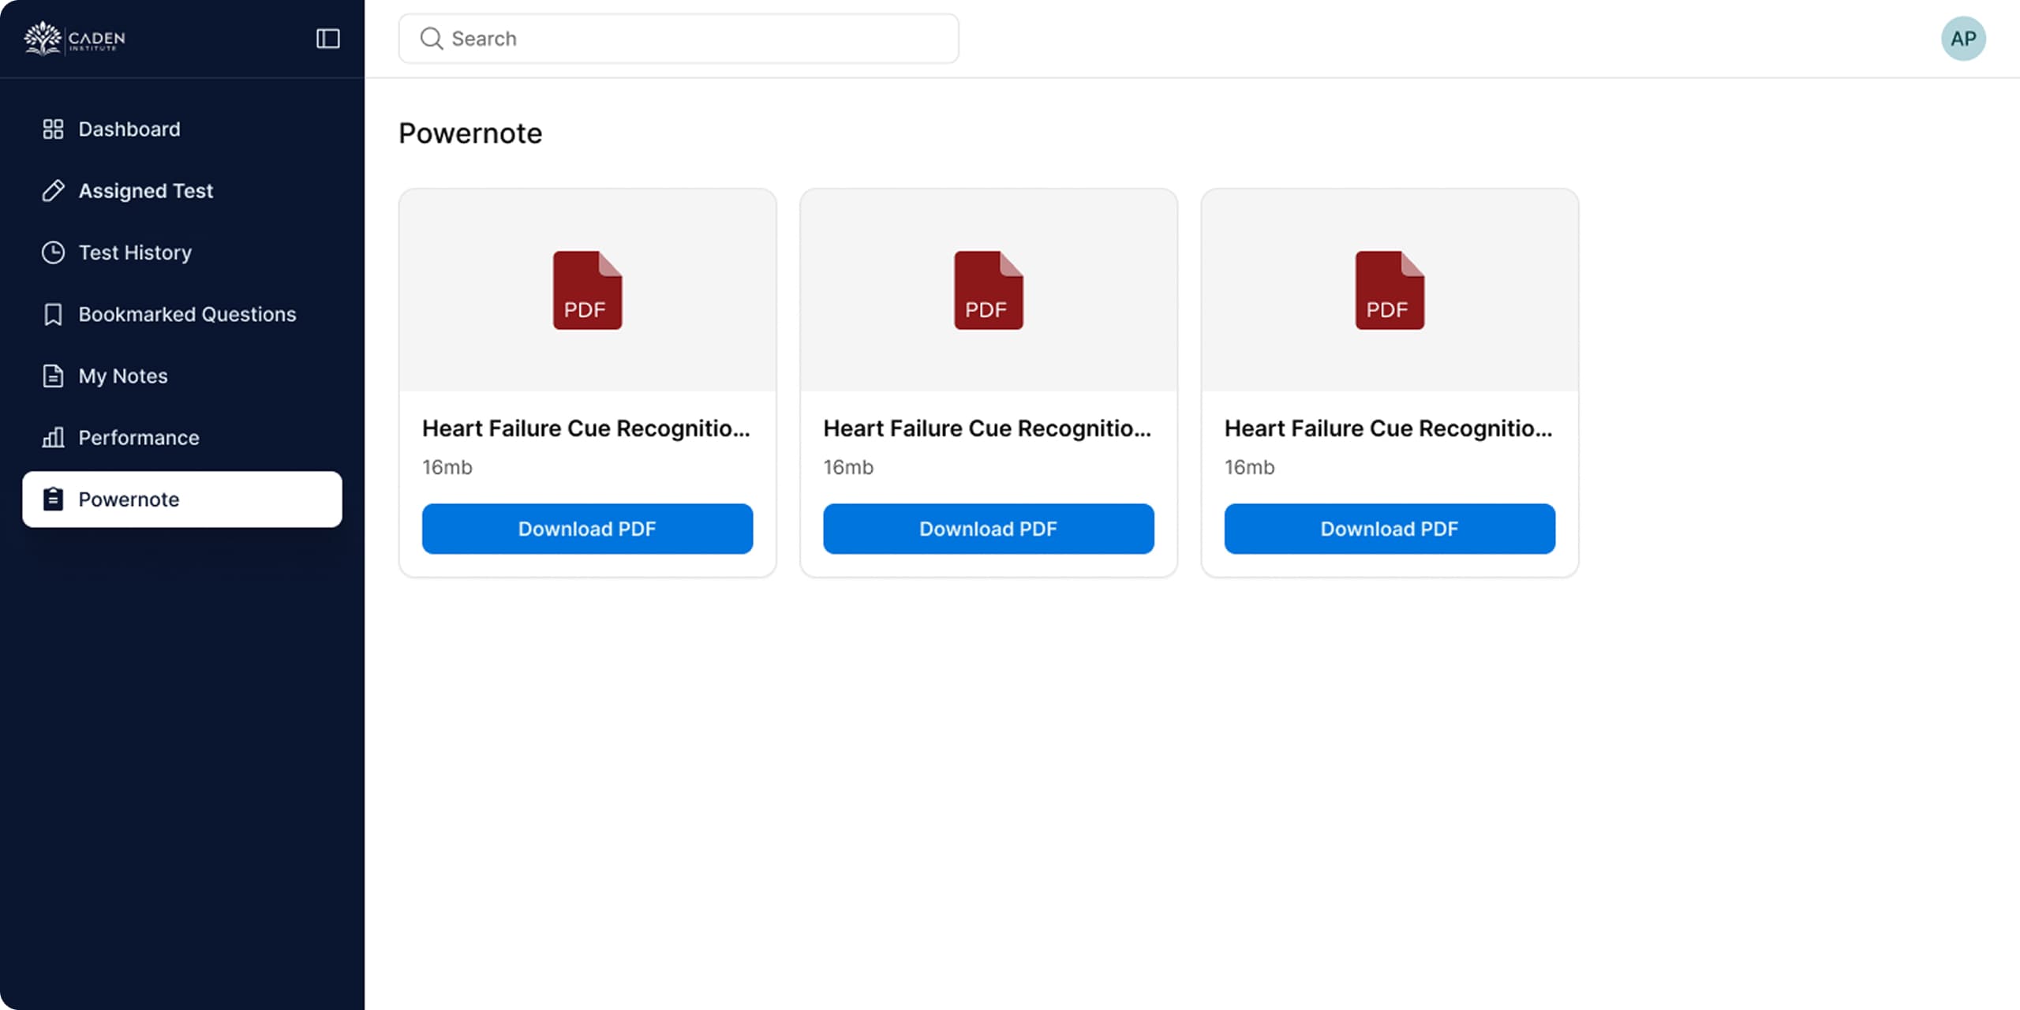2020x1010 pixels.
Task: Open the Dashboard menu item
Action: 182,129
